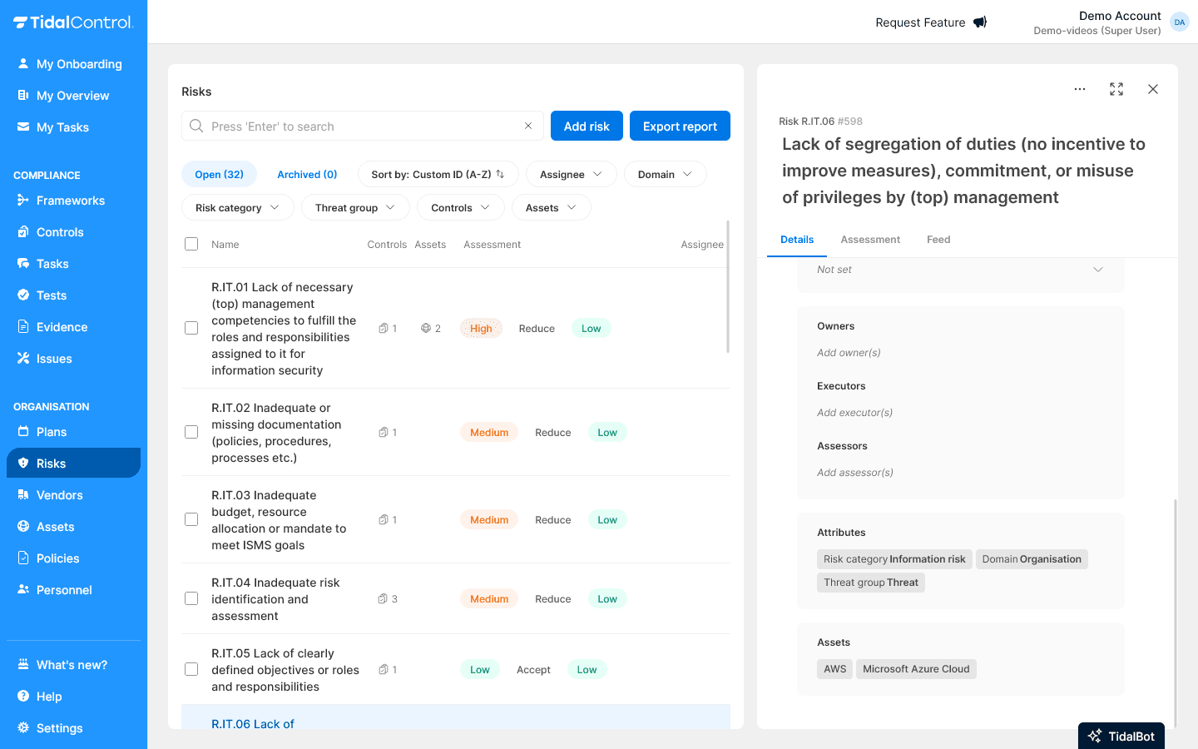Toggle the select-all checkbox in table header
This screenshot has width=1198, height=749.
point(191,244)
